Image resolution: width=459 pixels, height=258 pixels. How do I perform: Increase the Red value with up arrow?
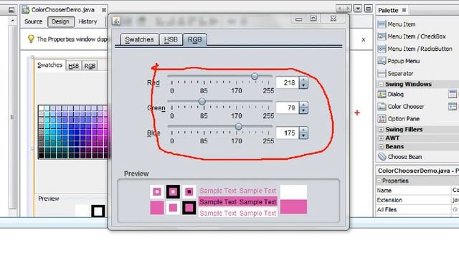[303, 80]
